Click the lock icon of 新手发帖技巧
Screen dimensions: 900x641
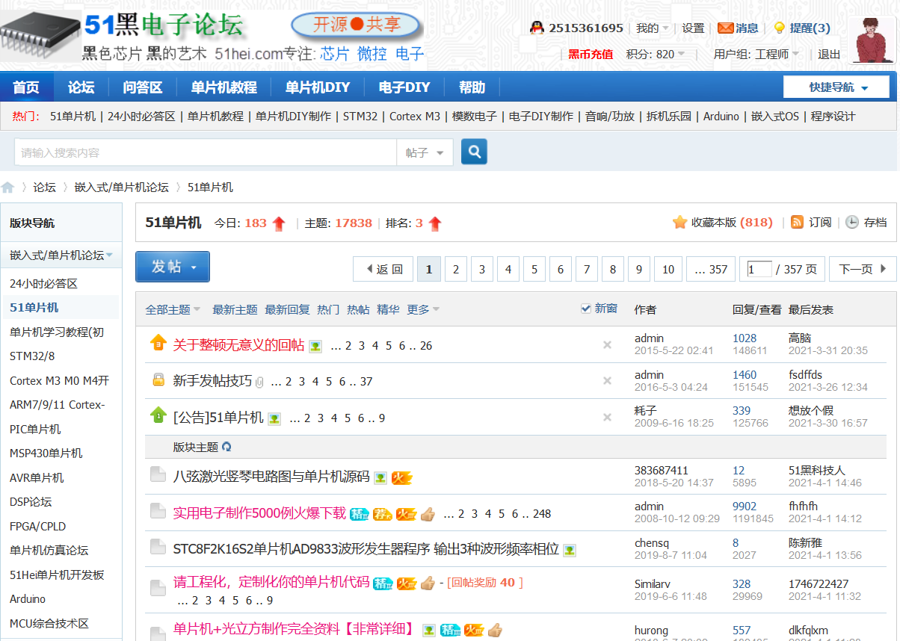point(158,380)
